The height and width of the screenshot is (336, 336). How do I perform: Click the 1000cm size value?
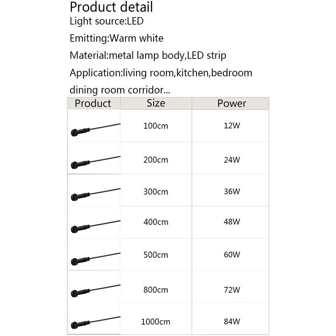click(156, 322)
